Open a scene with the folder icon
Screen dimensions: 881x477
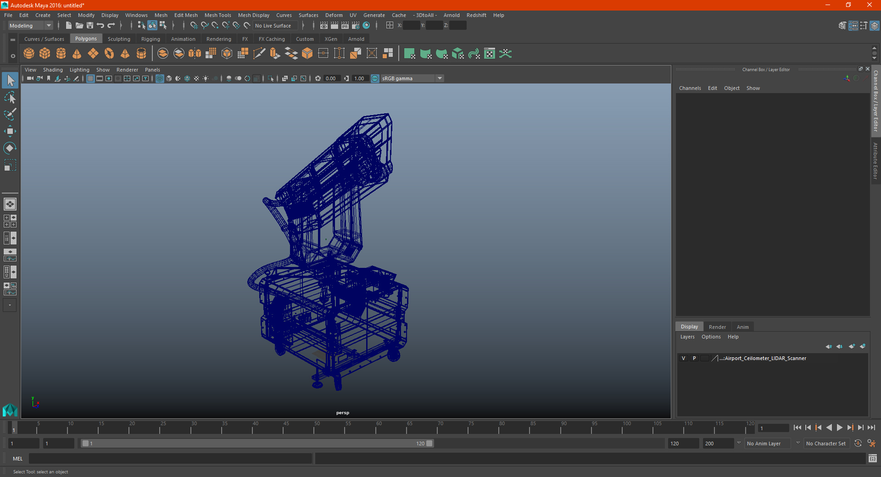click(x=79, y=26)
